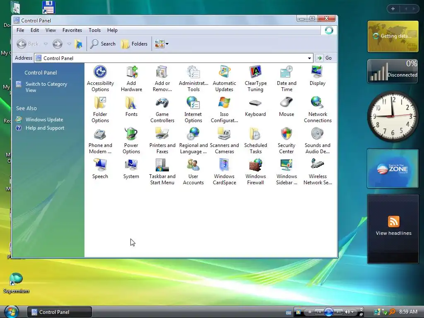The height and width of the screenshot is (318, 424).
Task: Click the sidebar Add gadget plus button
Action: pos(393,9)
